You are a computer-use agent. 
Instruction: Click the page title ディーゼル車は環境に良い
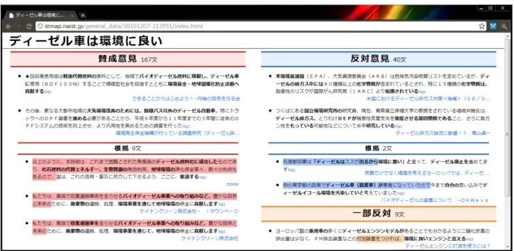pyautogui.click(x=86, y=41)
